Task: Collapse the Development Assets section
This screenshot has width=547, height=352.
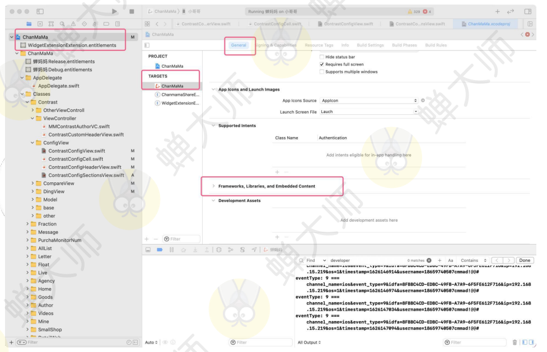Action: (x=213, y=200)
